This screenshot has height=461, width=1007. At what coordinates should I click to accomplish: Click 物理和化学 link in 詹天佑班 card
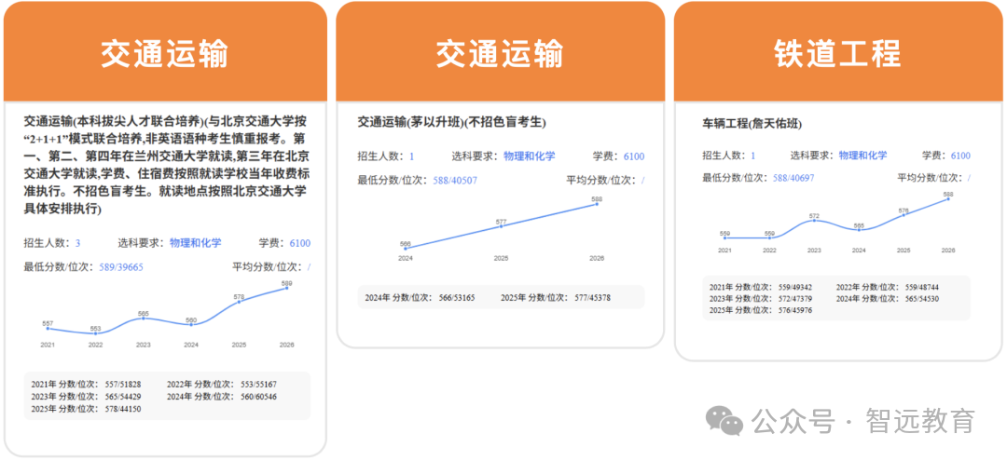pyautogui.click(x=862, y=156)
